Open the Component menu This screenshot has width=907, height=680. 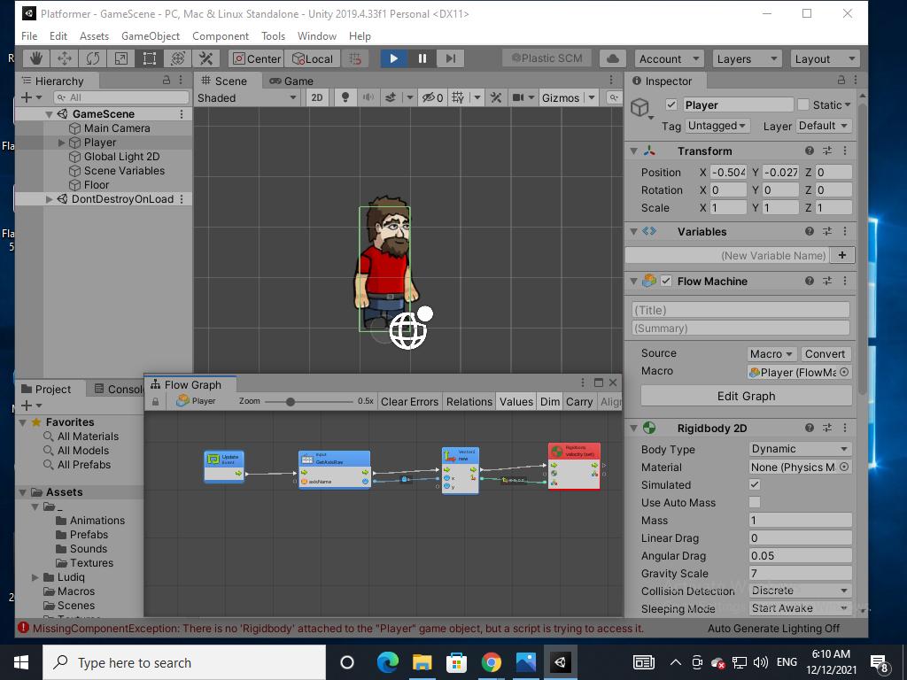click(x=221, y=35)
